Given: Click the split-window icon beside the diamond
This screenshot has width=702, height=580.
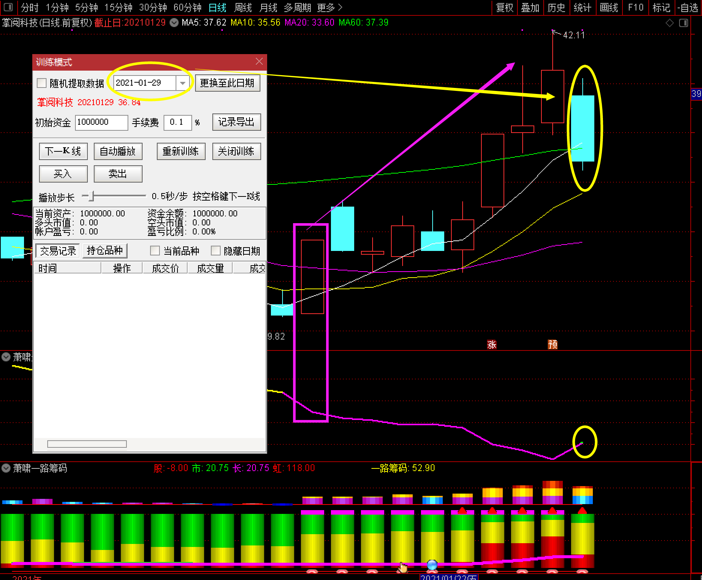Looking at the screenshot, I should [x=684, y=23].
